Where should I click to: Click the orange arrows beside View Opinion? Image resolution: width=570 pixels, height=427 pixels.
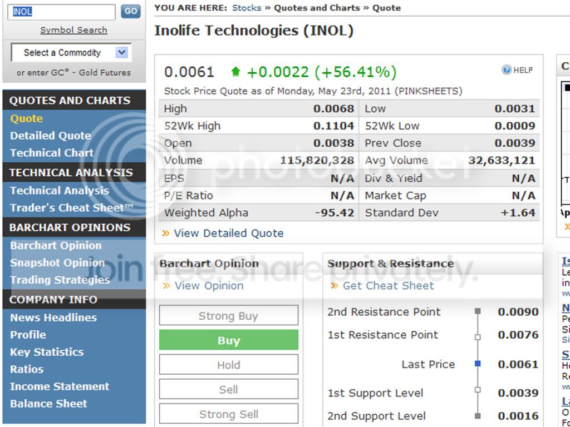pos(166,286)
